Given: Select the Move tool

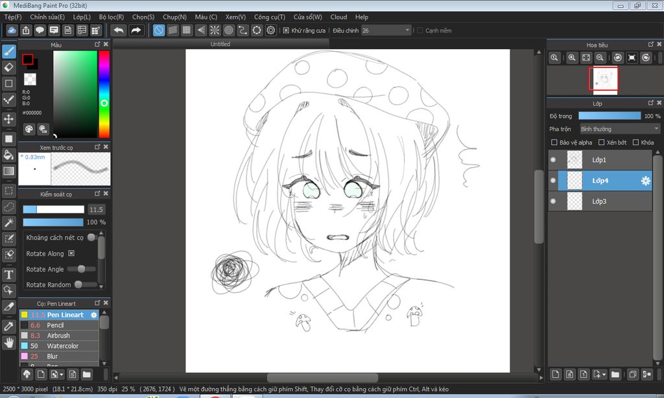Looking at the screenshot, I should coord(9,119).
